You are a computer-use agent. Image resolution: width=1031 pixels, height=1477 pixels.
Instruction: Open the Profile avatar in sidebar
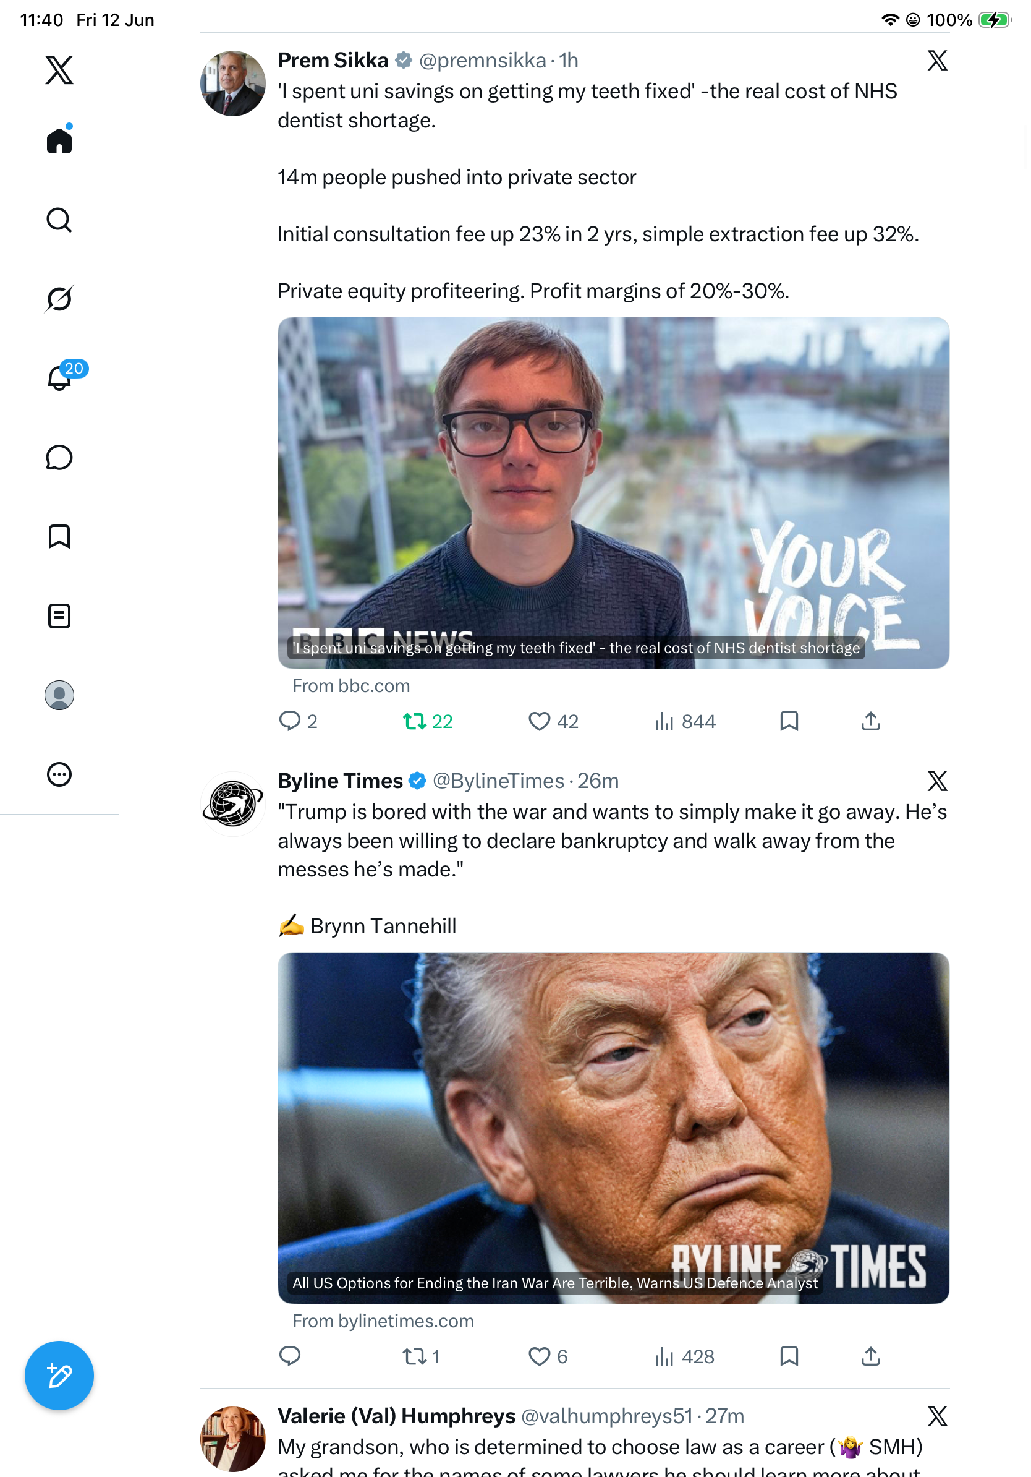point(59,695)
